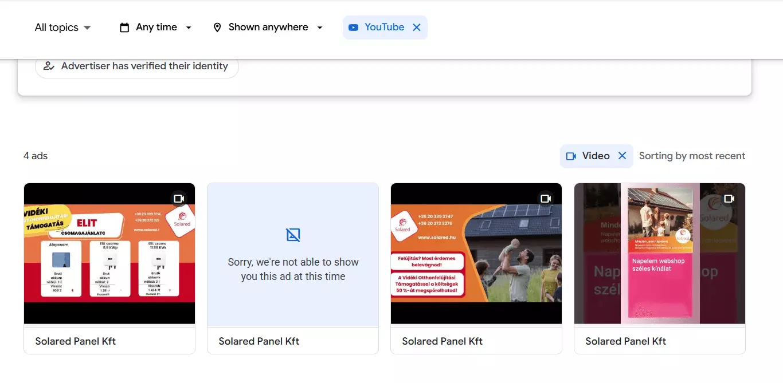The height and width of the screenshot is (383, 783).
Task: Click the video camera icon in Video chip
Action: click(571, 156)
